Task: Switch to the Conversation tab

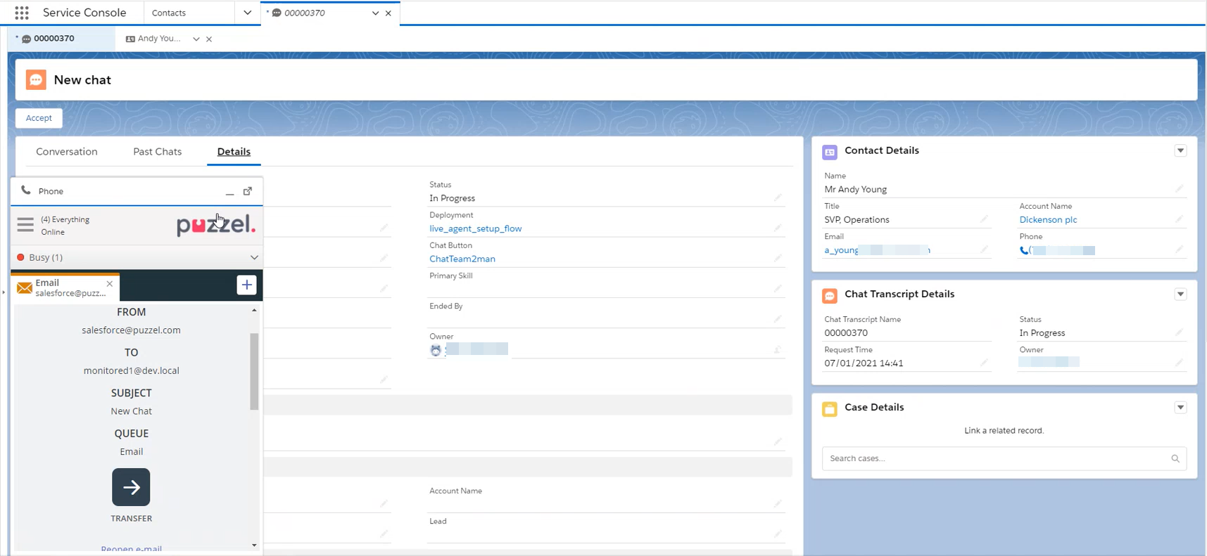Action: click(67, 152)
